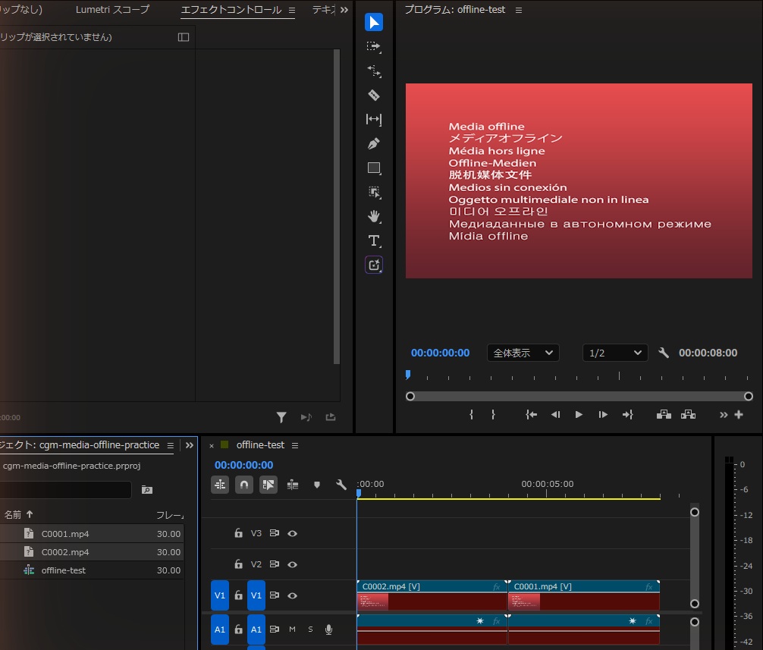Toggle Snap in timeline magnet button
Viewport: 763px width, 650px height.
click(244, 485)
